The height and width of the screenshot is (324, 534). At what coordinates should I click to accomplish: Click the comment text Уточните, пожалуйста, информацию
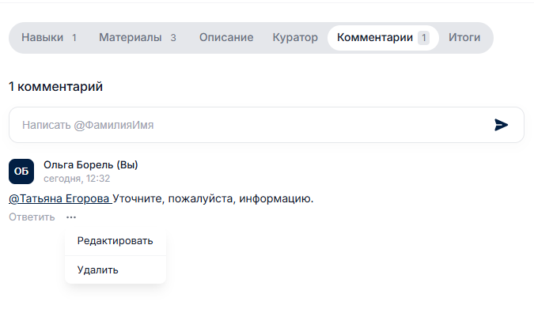[214, 198]
